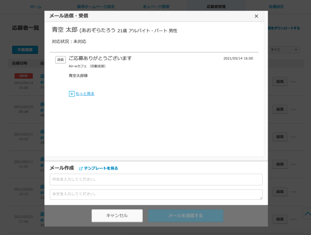Click the メールを送信する button

[186, 216]
